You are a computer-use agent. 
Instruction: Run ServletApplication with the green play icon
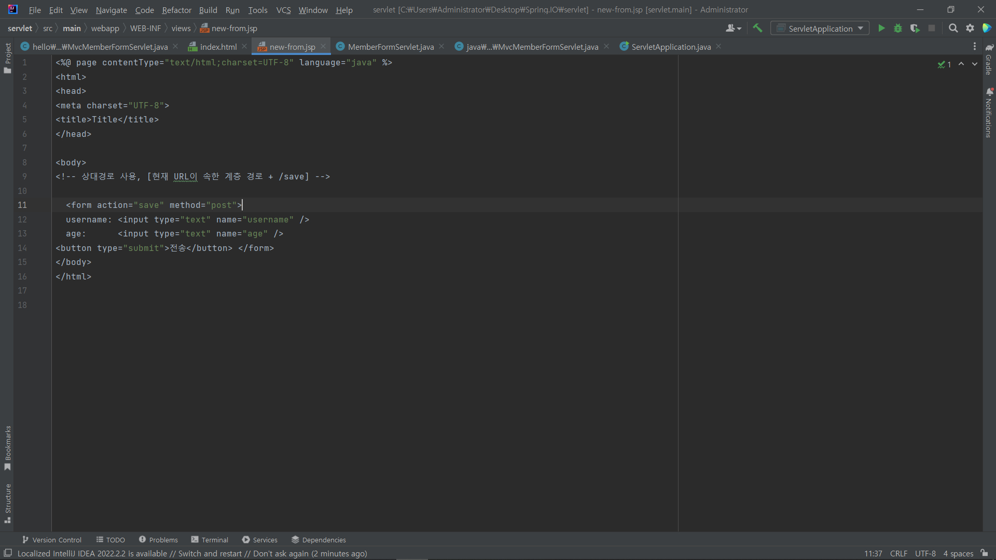click(881, 29)
